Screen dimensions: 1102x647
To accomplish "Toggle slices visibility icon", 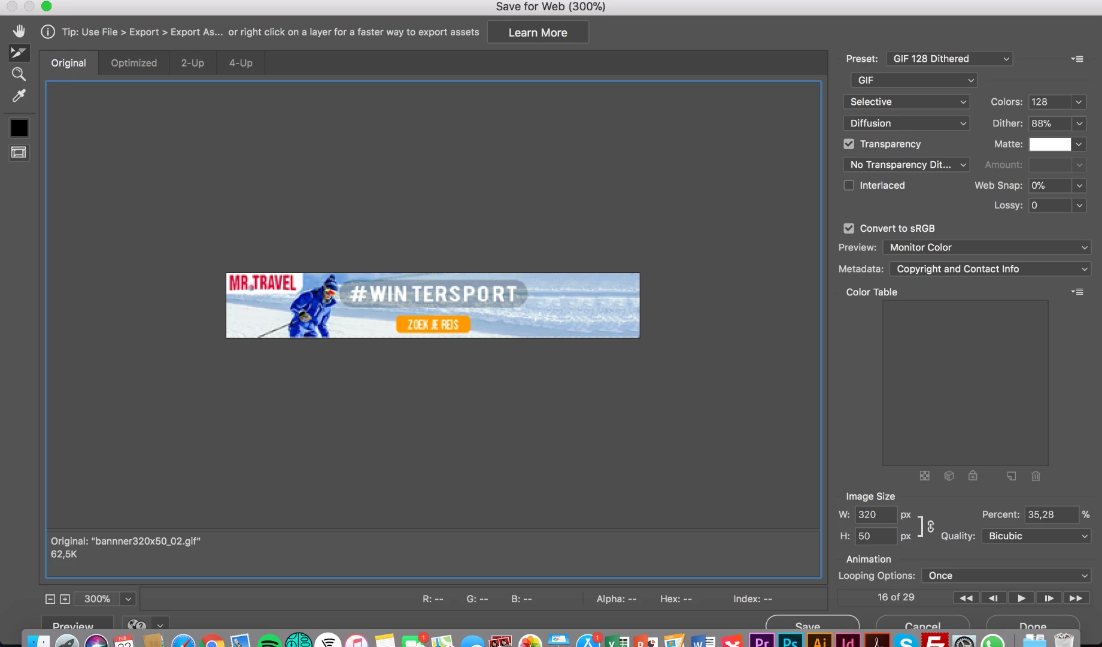I will 19,153.
